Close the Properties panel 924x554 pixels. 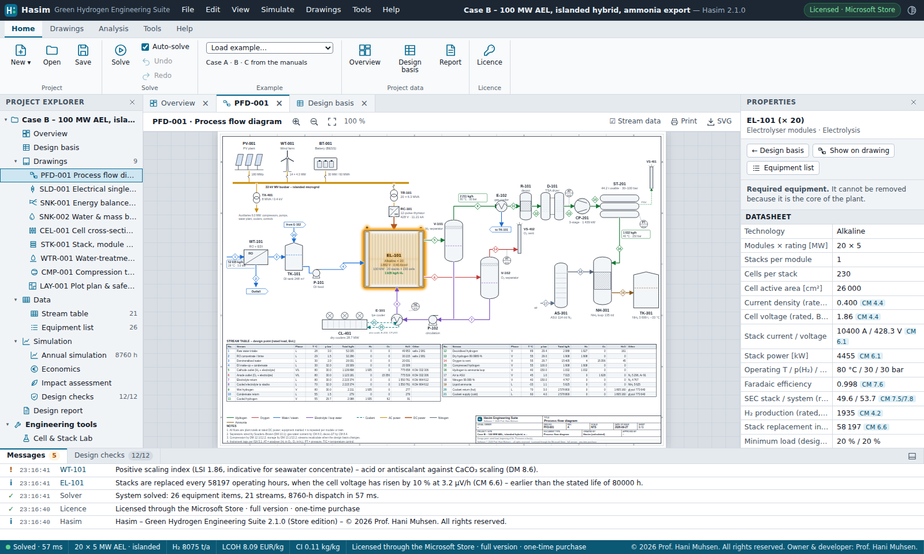point(914,102)
